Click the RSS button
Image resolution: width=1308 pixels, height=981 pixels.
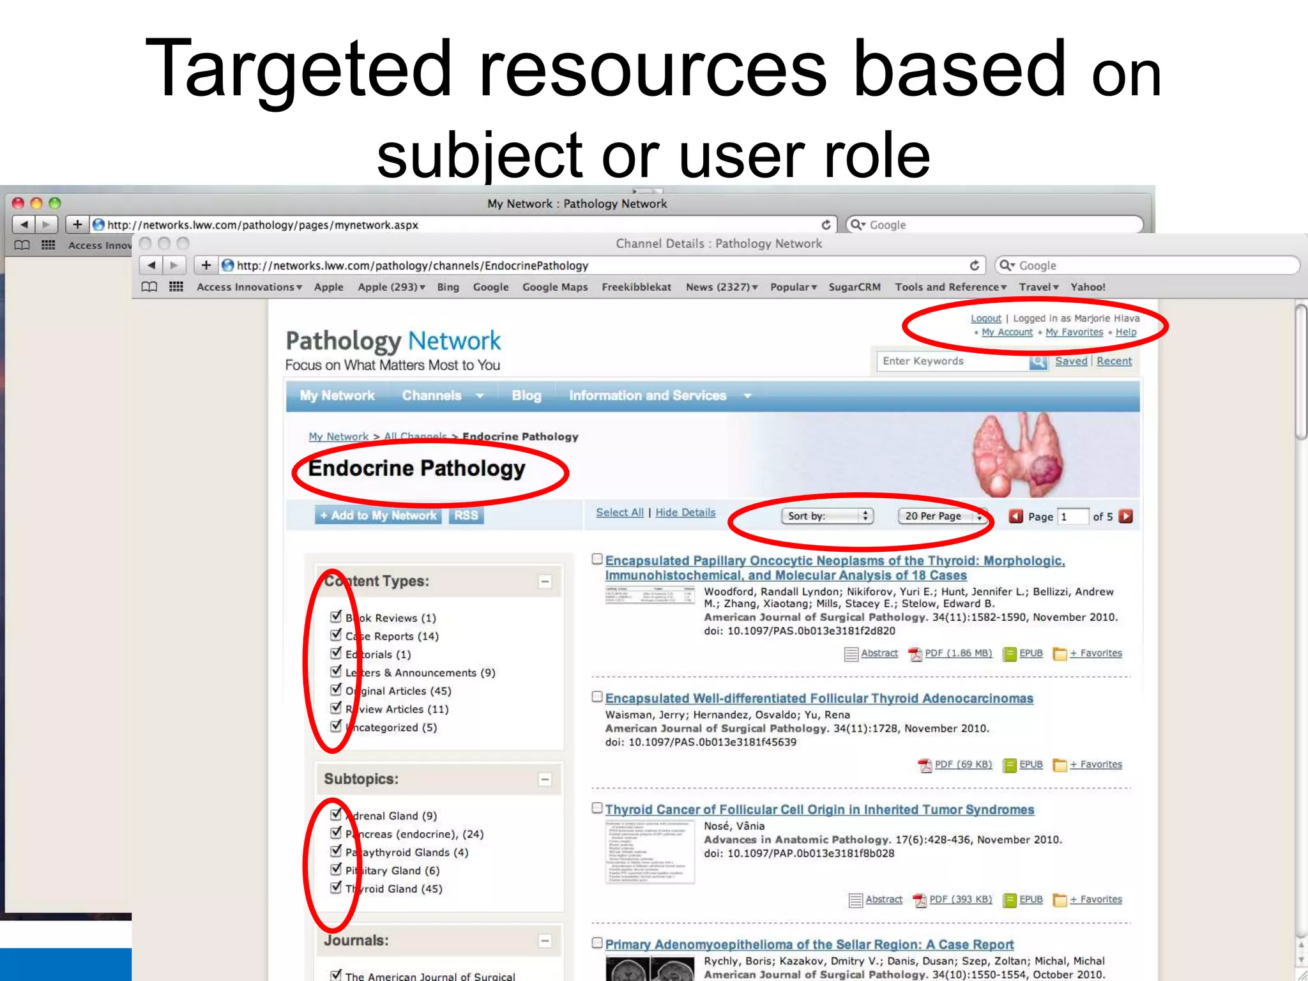pyautogui.click(x=466, y=516)
